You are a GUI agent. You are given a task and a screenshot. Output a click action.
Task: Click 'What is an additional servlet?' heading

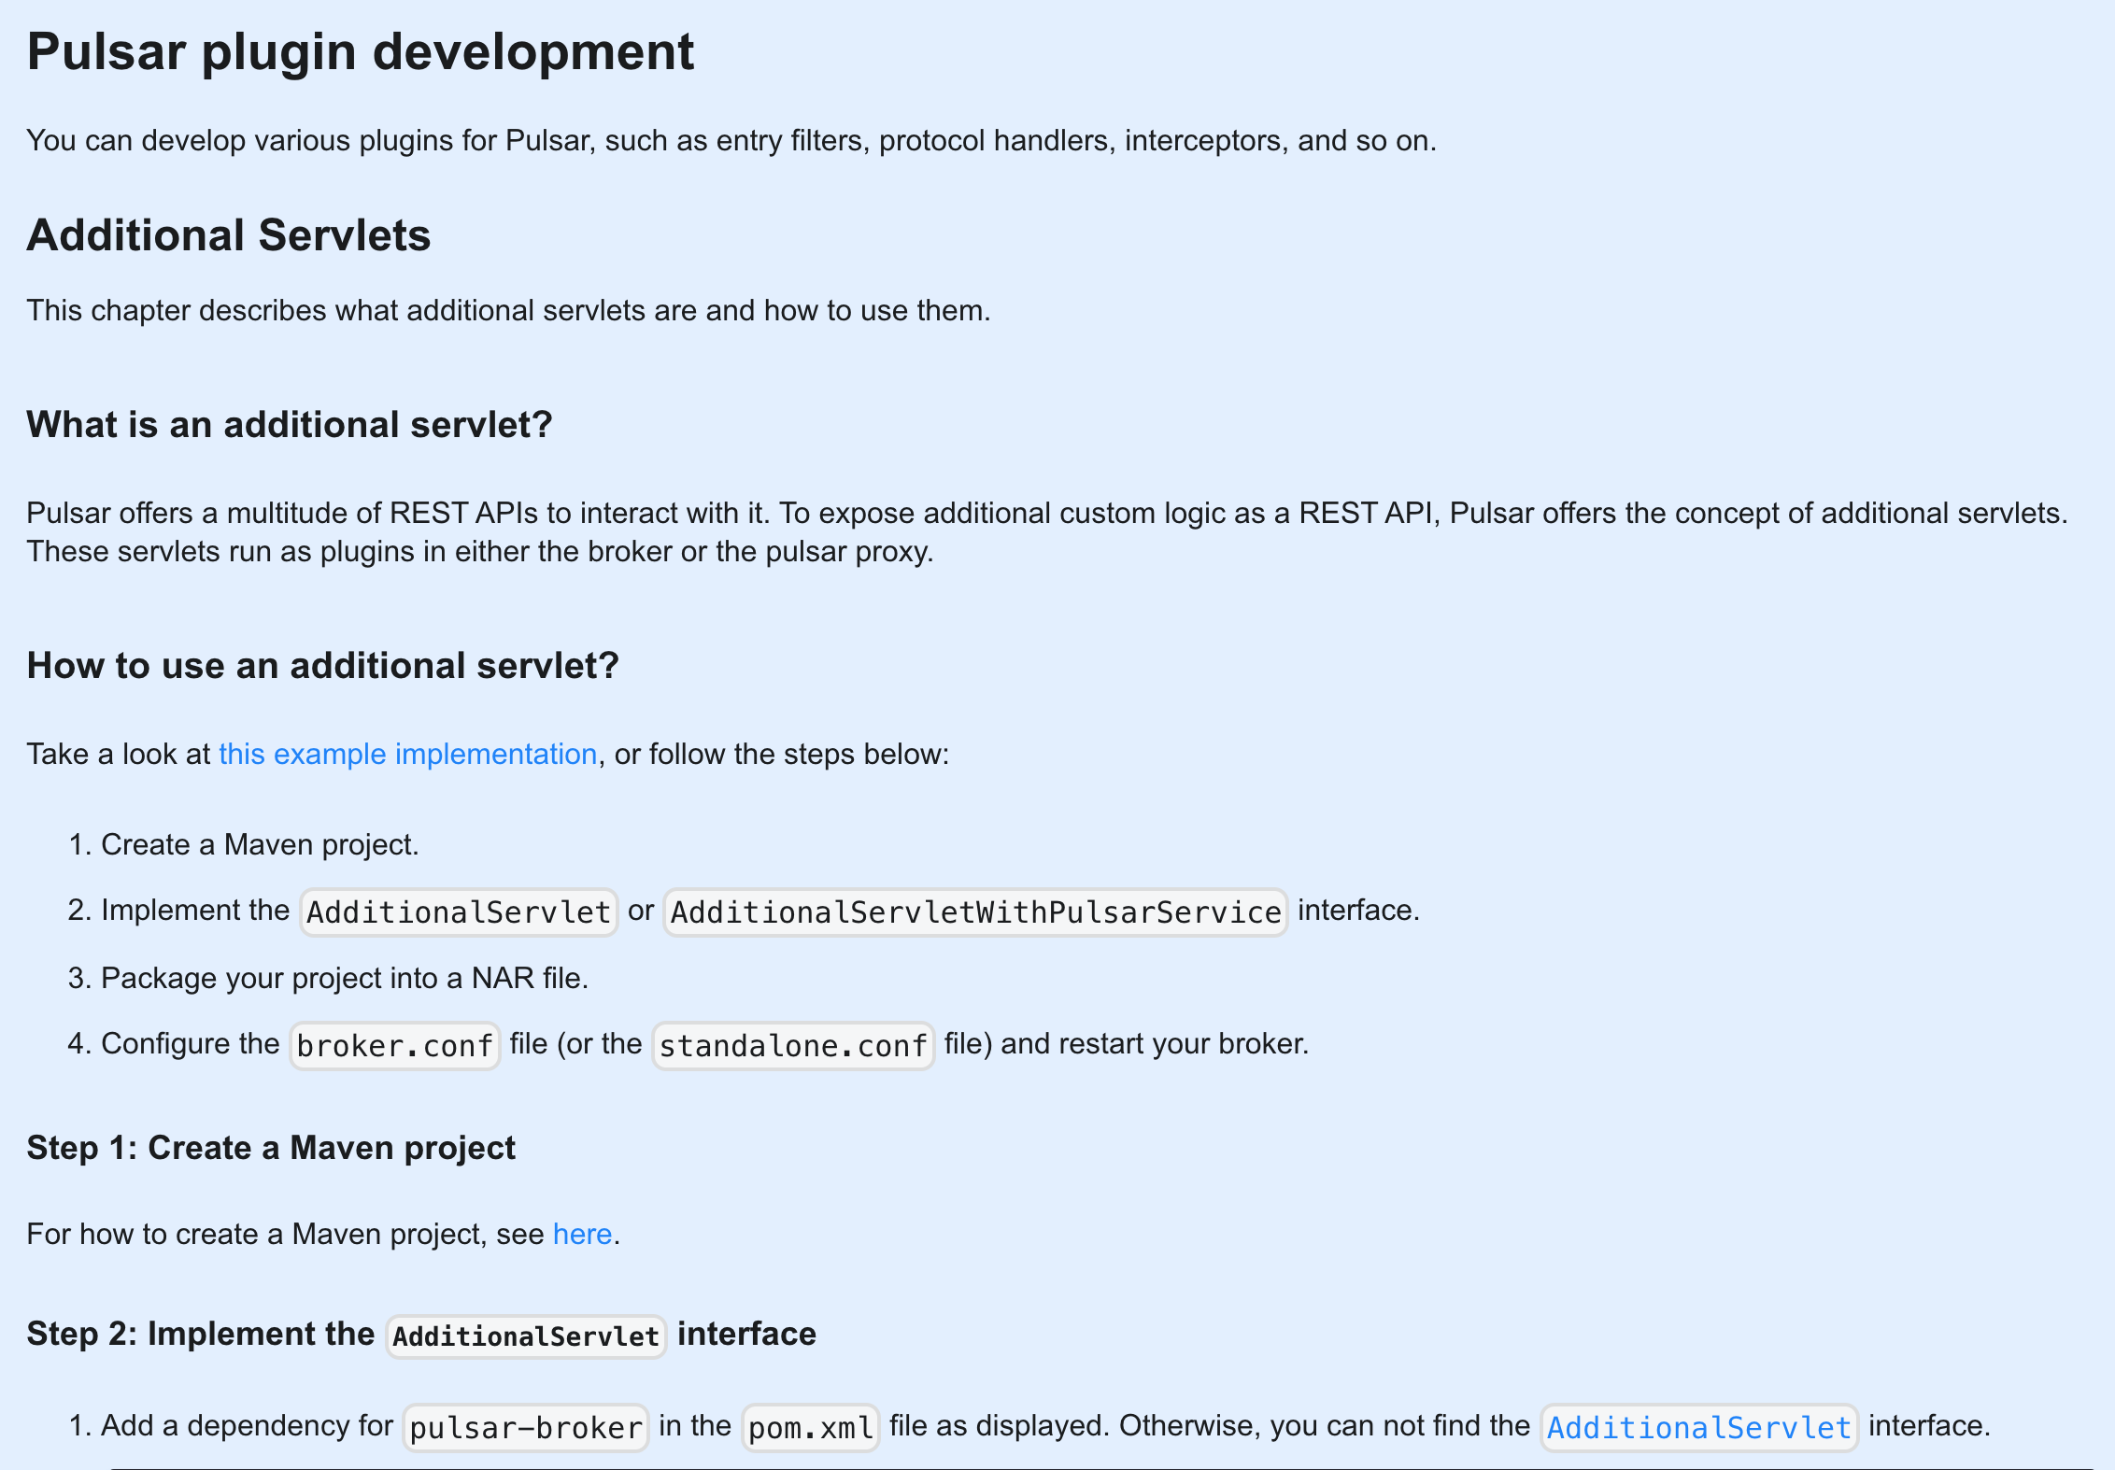(289, 425)
